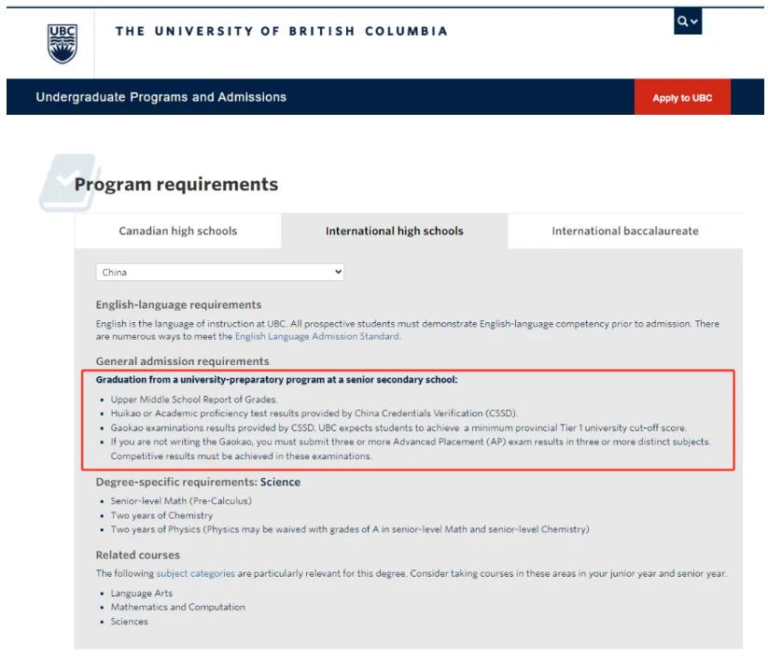Image resolution: width=768 pixels, height=660 pixels.
Task: Click Undergraduate Programs and Admissions heading
Action: (x=161, y=97)
